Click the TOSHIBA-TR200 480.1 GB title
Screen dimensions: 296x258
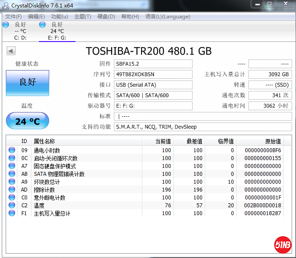(x=149, y=51)
